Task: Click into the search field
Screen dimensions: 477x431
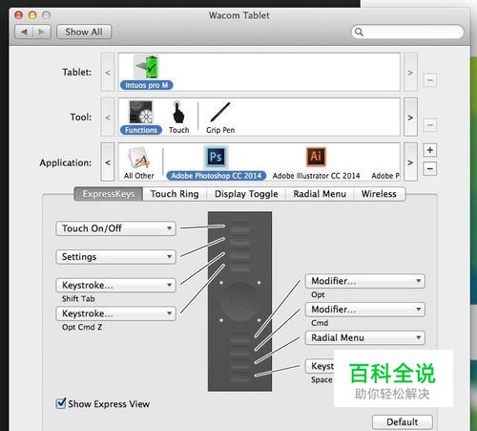Action: point(407,32)
